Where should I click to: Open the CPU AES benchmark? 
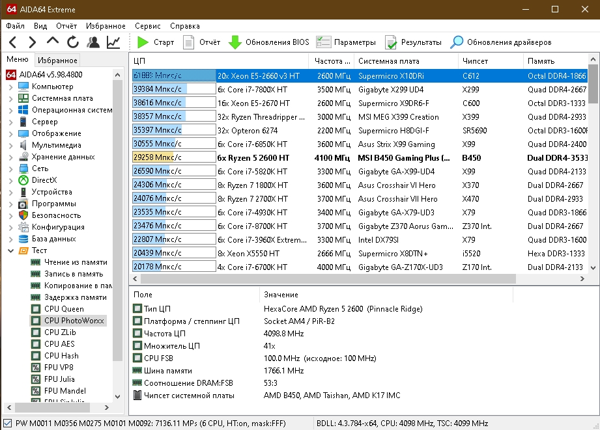[59, 344]
